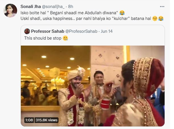The height and width of the screenshot is (129, 174).
Task: Click the Sonali Jha display name
Action: (x=31, y=7)
